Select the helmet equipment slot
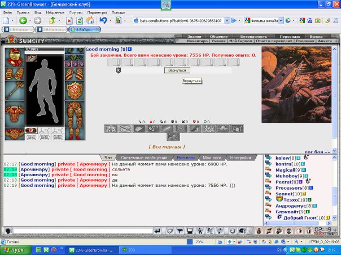 pos(15,57)
